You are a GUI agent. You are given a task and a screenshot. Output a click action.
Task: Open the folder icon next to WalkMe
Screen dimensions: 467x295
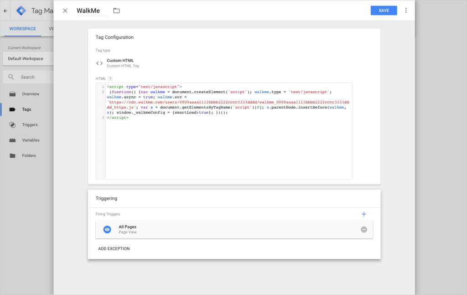point(116,10)
